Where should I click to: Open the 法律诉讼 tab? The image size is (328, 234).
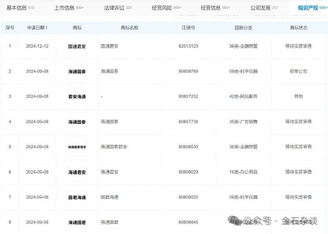[x=117, y=8]
